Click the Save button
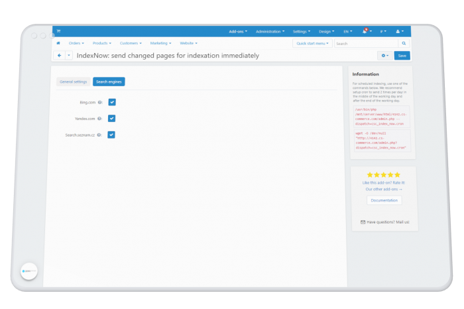Screen dimensions: 464x309 point(402,56)
